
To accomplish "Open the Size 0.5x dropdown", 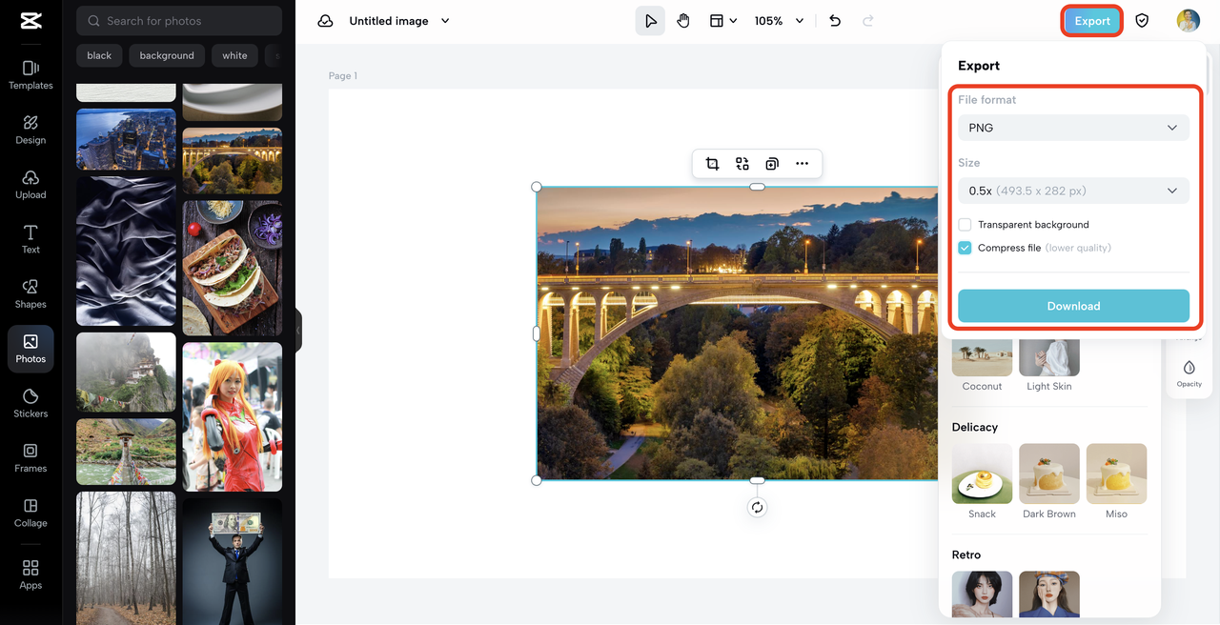I will pyautogui.click(x=1073, y=191).
